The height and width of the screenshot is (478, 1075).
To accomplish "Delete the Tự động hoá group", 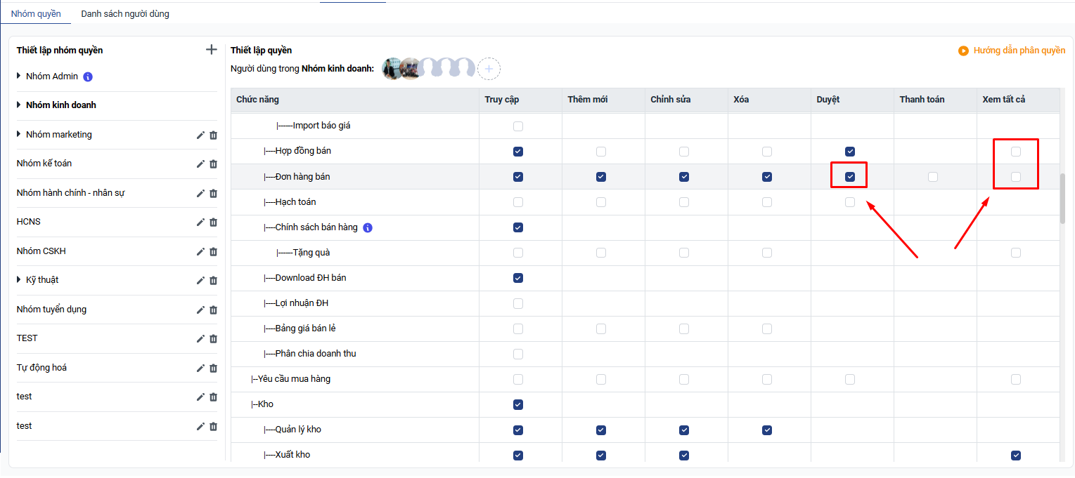I will point(214,368).
